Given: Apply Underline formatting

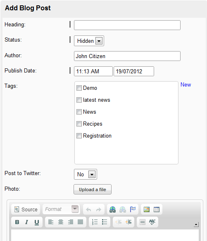Looking at the screenshot, I should (x=36, y=222).
